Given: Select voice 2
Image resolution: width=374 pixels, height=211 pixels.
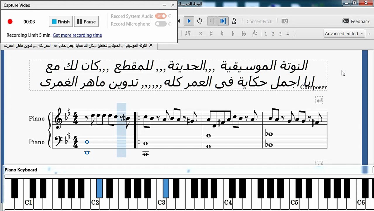Looking at the screenshot, I should tap(273, 34).
